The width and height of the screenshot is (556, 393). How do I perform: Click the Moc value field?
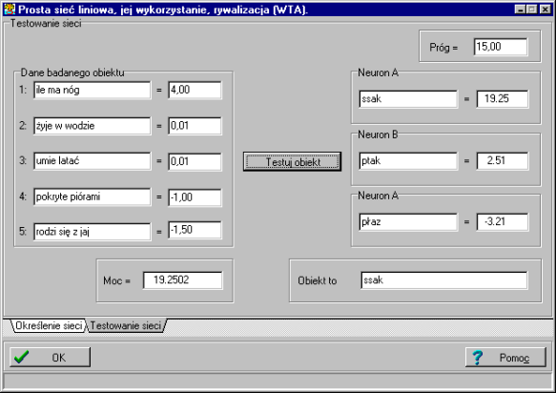[182, 280]
